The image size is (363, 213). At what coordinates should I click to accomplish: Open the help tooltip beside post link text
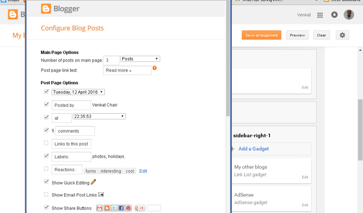(x=155, y=68)
